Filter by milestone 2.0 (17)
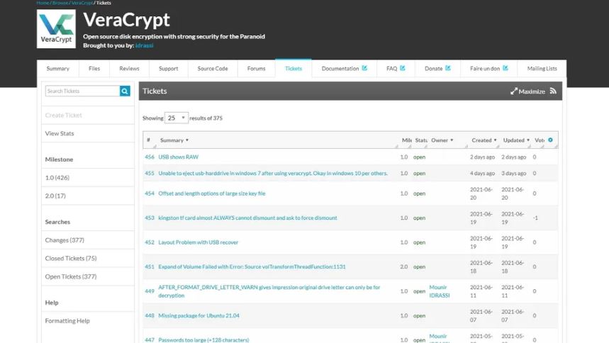609x343 pixels. [55, 196]
